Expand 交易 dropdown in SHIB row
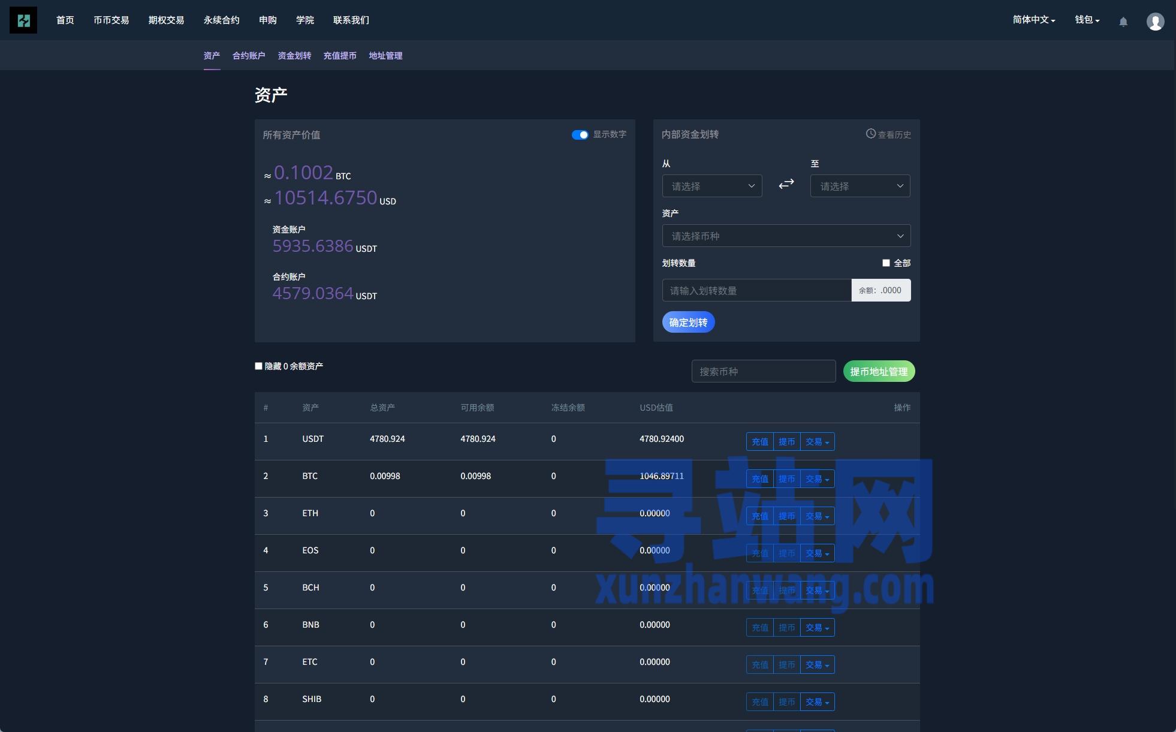 click(x=817, y=702)
